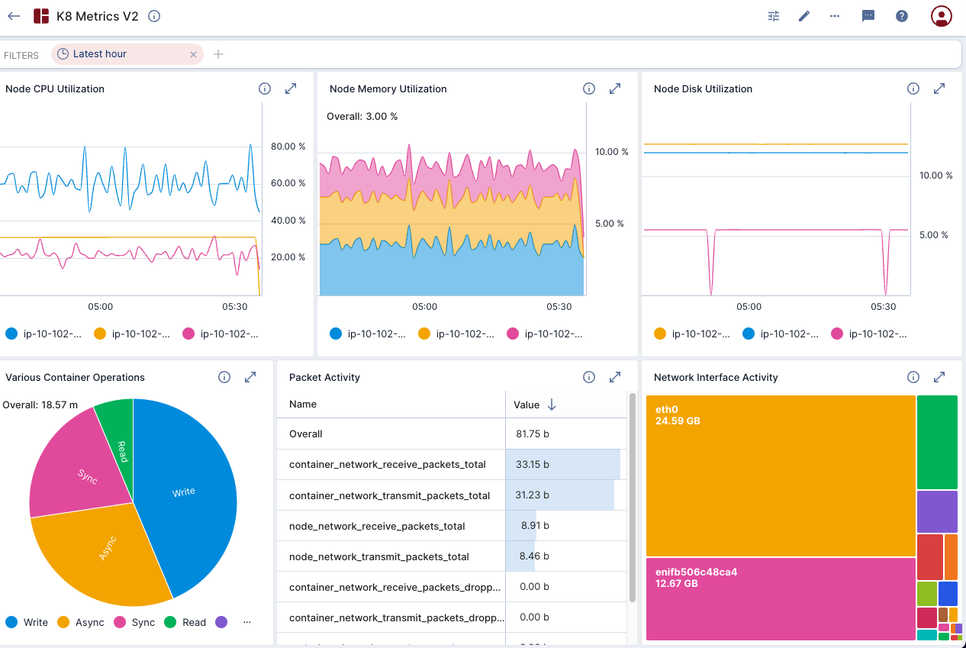Open feedback with the comment bubble icon

pos(868,15)
